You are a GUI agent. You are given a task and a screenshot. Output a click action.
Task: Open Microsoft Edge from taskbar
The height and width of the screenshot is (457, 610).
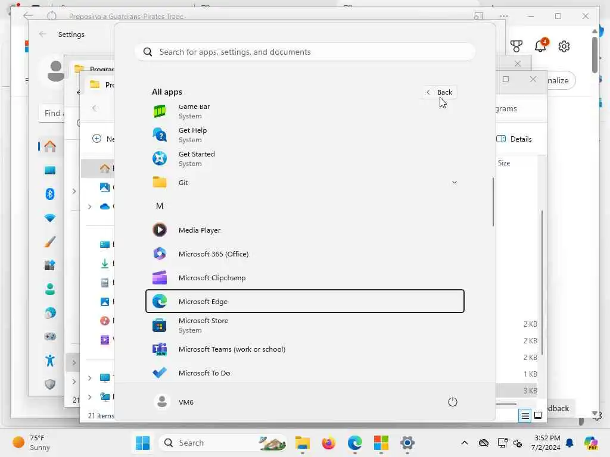click(355, 443)
